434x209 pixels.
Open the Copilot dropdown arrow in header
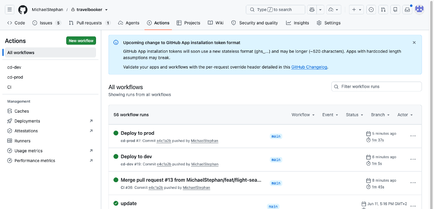[320, 10]
